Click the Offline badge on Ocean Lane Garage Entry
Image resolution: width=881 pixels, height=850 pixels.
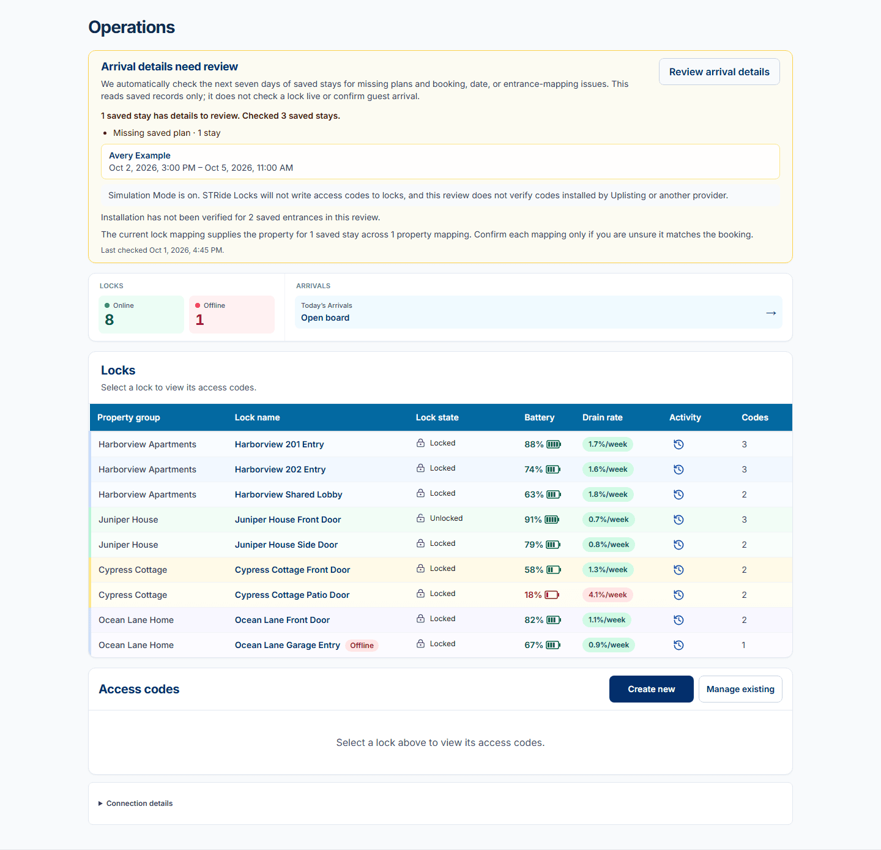(x=362, y=646)
